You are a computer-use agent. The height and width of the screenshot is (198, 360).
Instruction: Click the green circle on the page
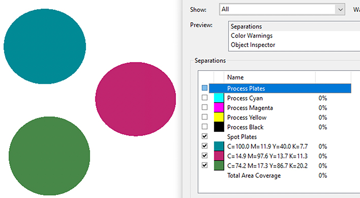[49, 156]
